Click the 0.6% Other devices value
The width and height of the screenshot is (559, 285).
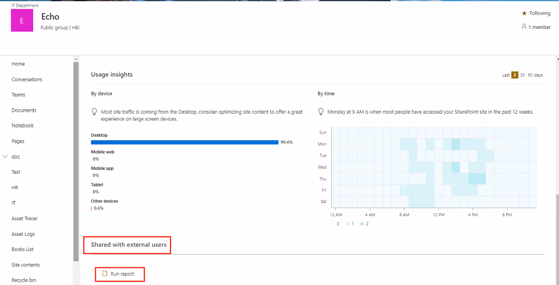[99, 208]
